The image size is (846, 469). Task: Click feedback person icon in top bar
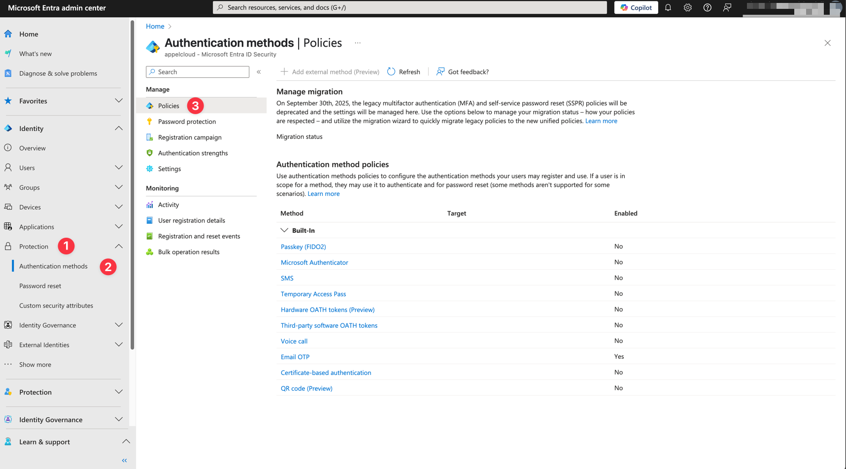(727, 7)
